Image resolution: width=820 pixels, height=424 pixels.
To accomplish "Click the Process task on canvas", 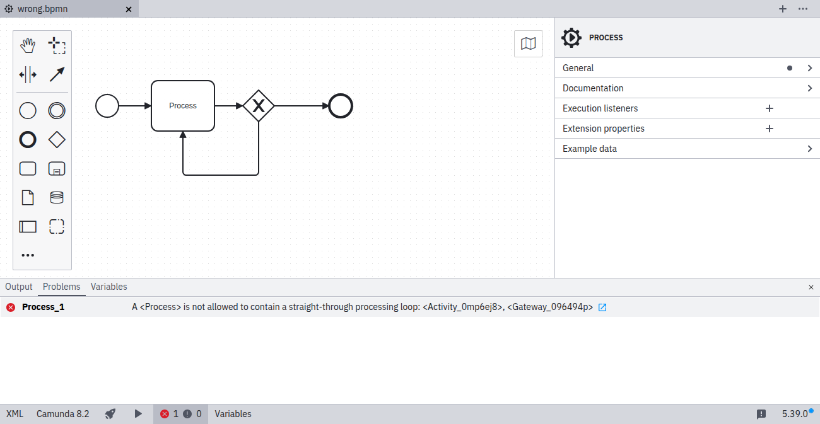I will tap(183, 106).
